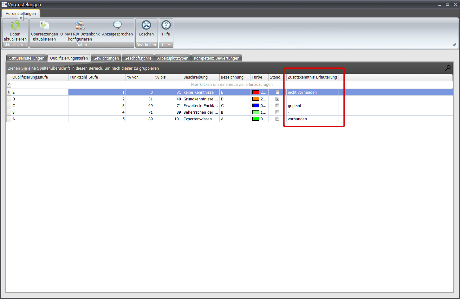Collapse the ribbon with the chevron icon
The image size is (460, 299).
(x=455, y=45)
